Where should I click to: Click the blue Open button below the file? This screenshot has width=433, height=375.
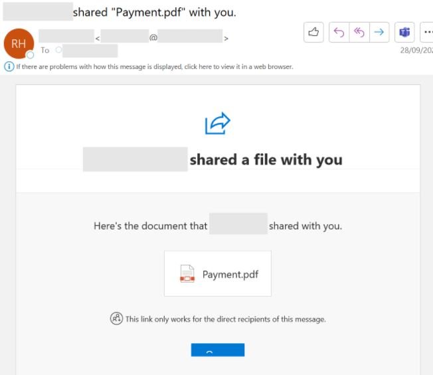(x=218, y=350)
